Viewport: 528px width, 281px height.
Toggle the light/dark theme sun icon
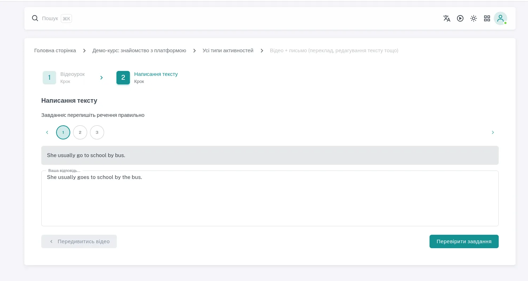pyautogui.click(x=474, y=18)
